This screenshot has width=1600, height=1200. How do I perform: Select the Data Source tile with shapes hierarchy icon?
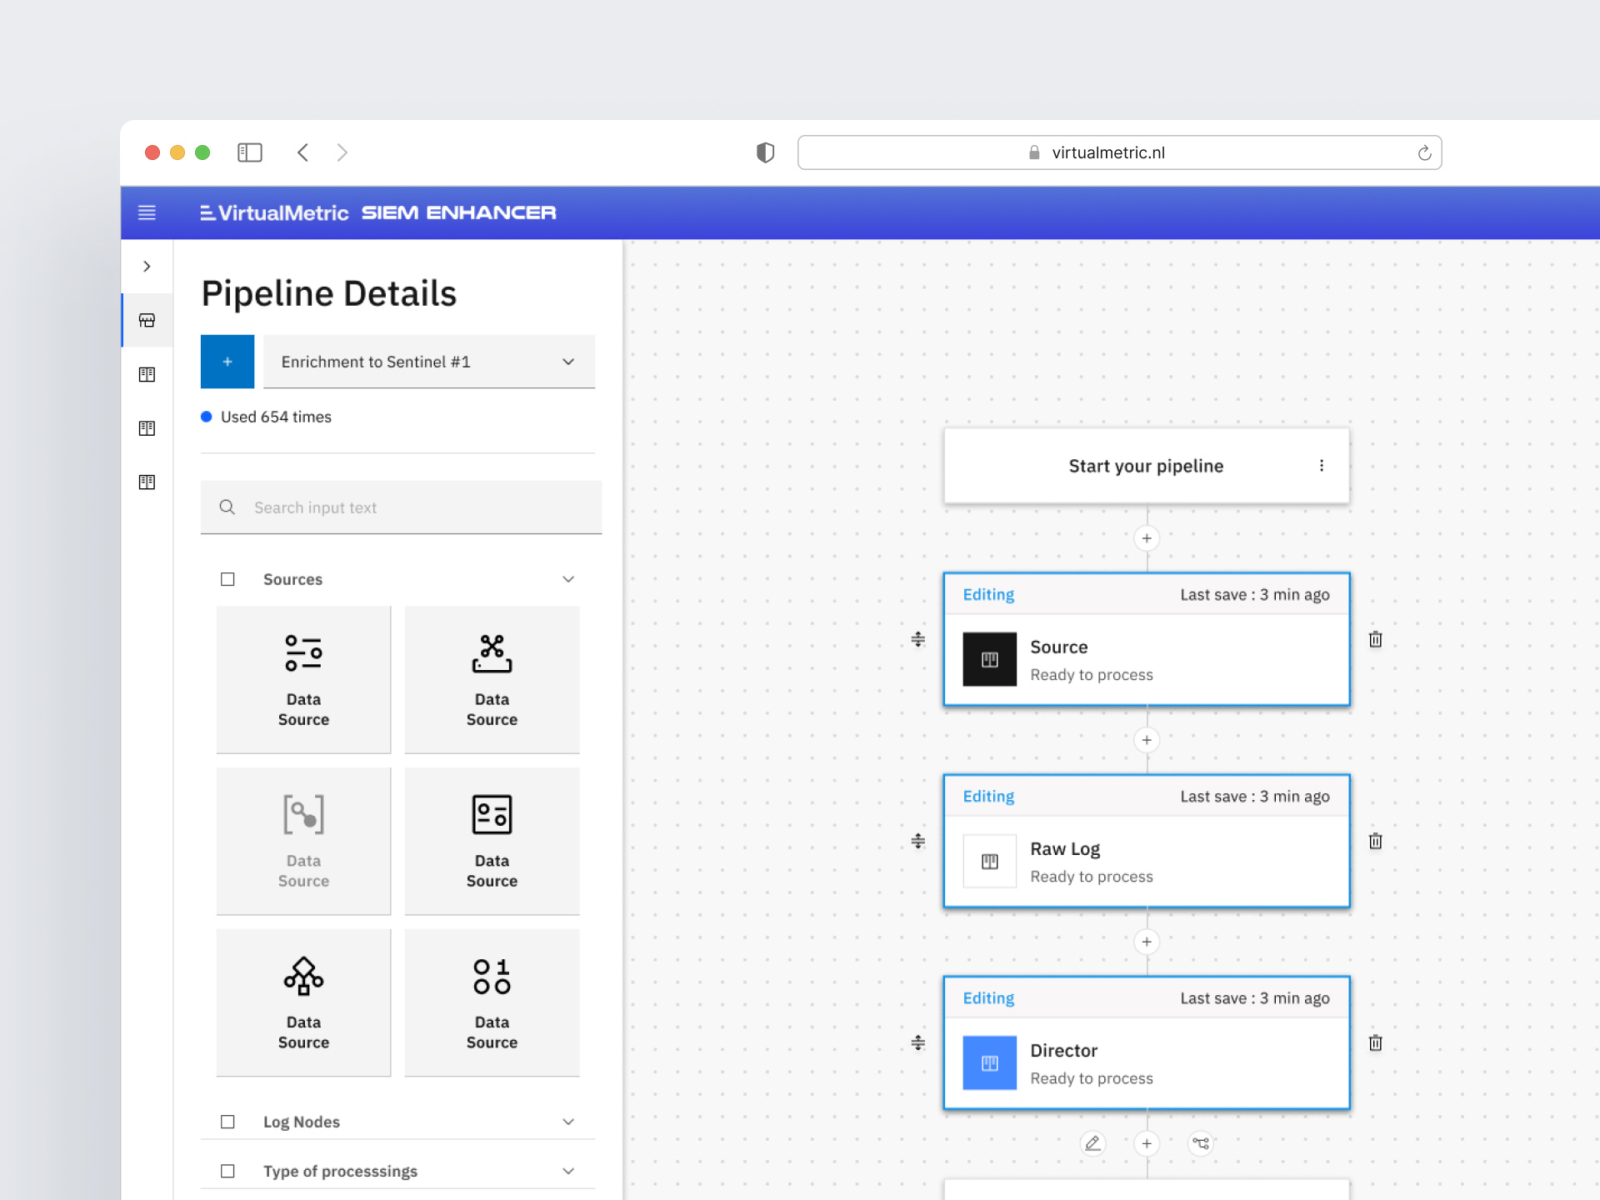pyautogui.click(x=303, y=1002)
